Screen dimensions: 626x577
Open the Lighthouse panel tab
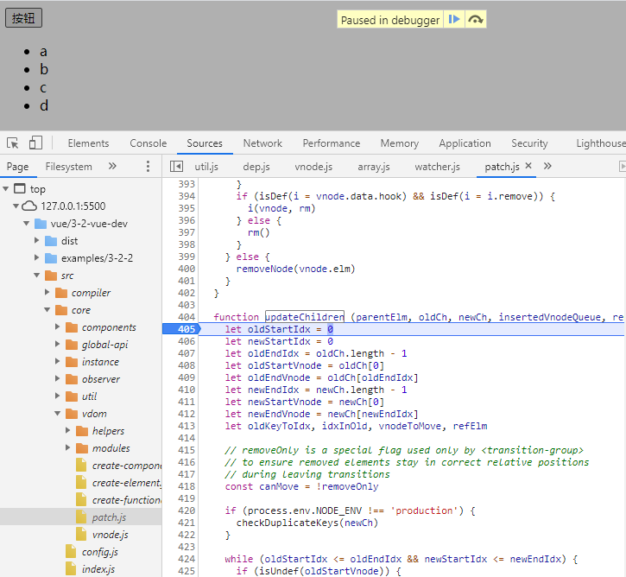600,143
